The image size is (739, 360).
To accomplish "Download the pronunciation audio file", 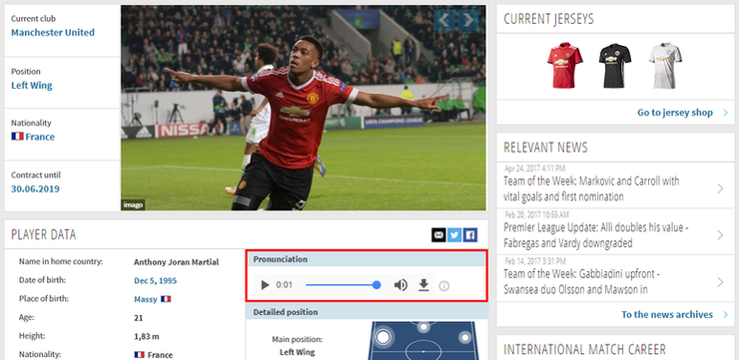I will tap(423, 285).
